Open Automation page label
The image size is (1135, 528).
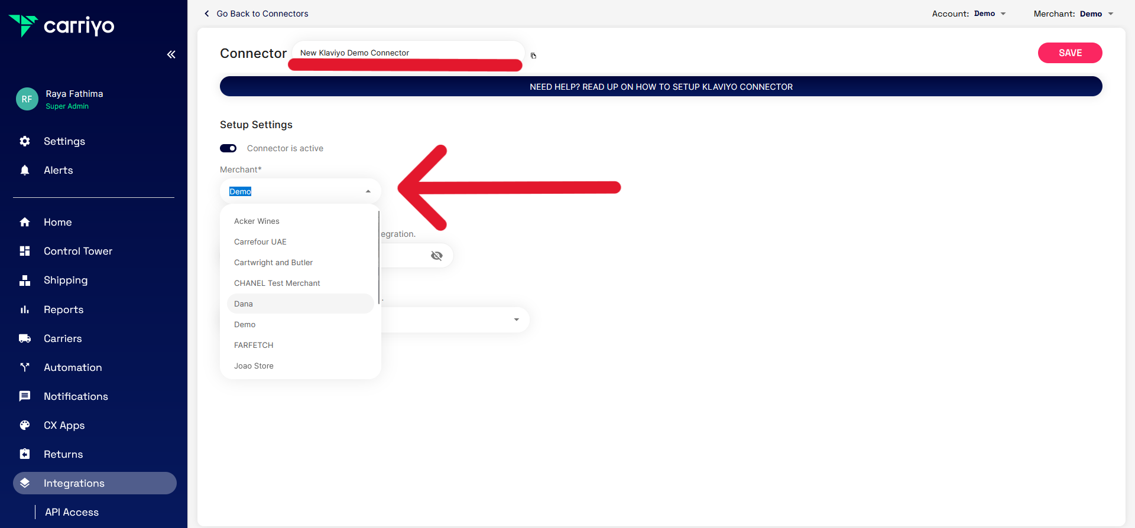73,367
